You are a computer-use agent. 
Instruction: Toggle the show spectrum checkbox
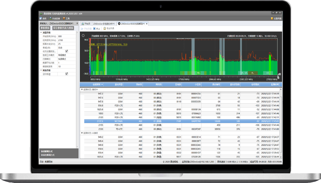67,74
